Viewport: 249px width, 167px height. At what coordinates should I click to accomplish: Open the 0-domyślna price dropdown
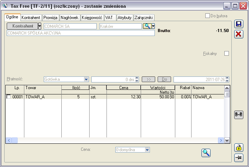click(x=147, y=150)
